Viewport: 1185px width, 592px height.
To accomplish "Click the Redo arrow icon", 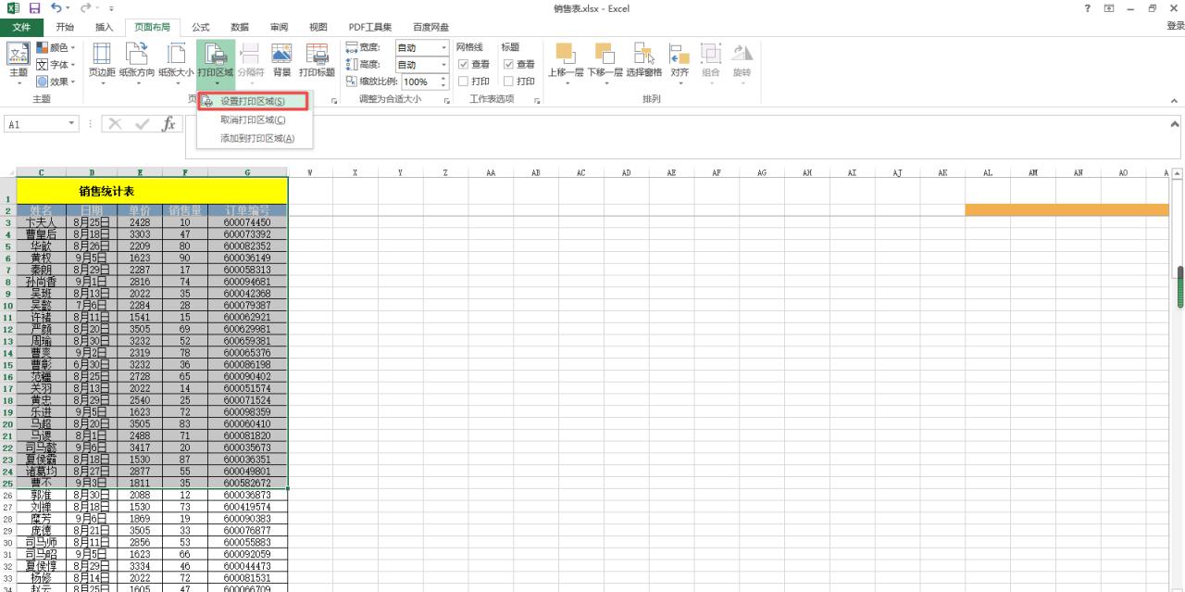I will coord(85,8).
